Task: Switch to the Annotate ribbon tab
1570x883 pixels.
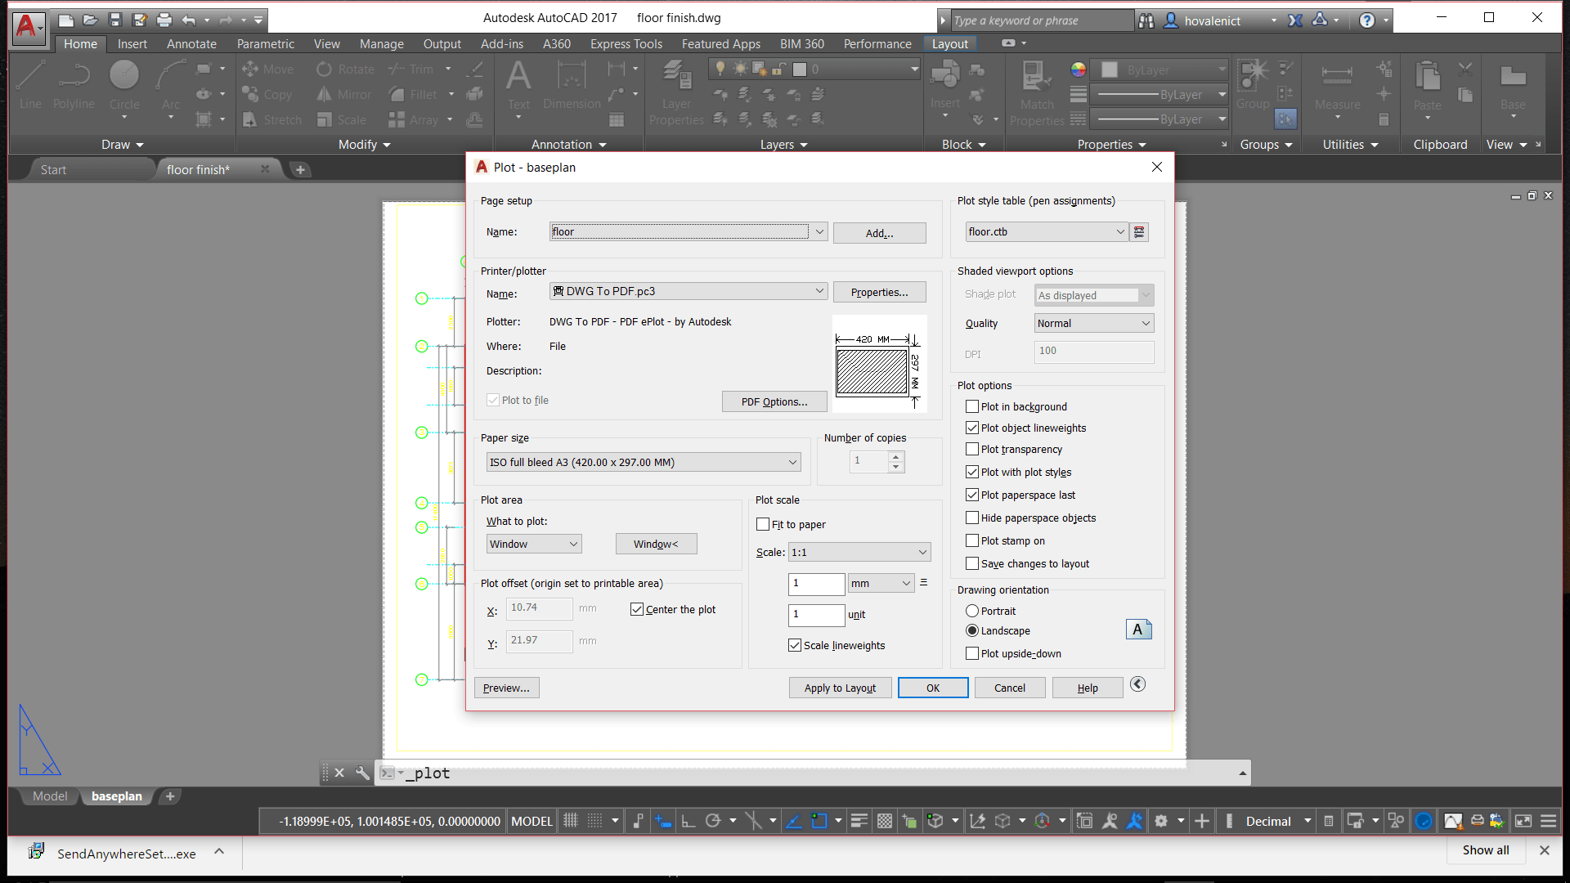Action: pos(191,44)
